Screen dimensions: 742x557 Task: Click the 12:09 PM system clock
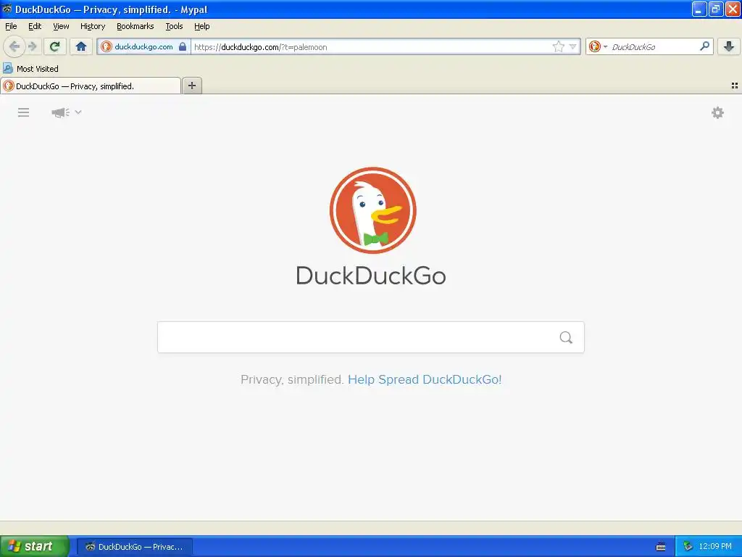(x=715, y=547)
